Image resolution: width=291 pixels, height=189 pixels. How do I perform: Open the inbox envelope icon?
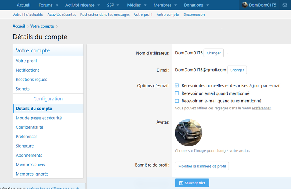[285, 5]
